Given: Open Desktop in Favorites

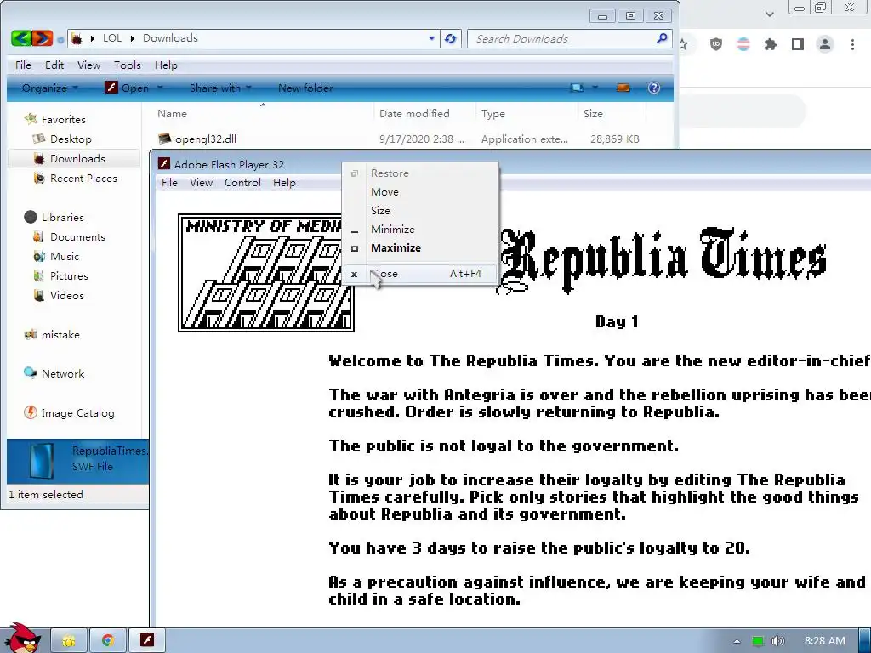Looking at the screenshot, I should [x=71, y=139].
